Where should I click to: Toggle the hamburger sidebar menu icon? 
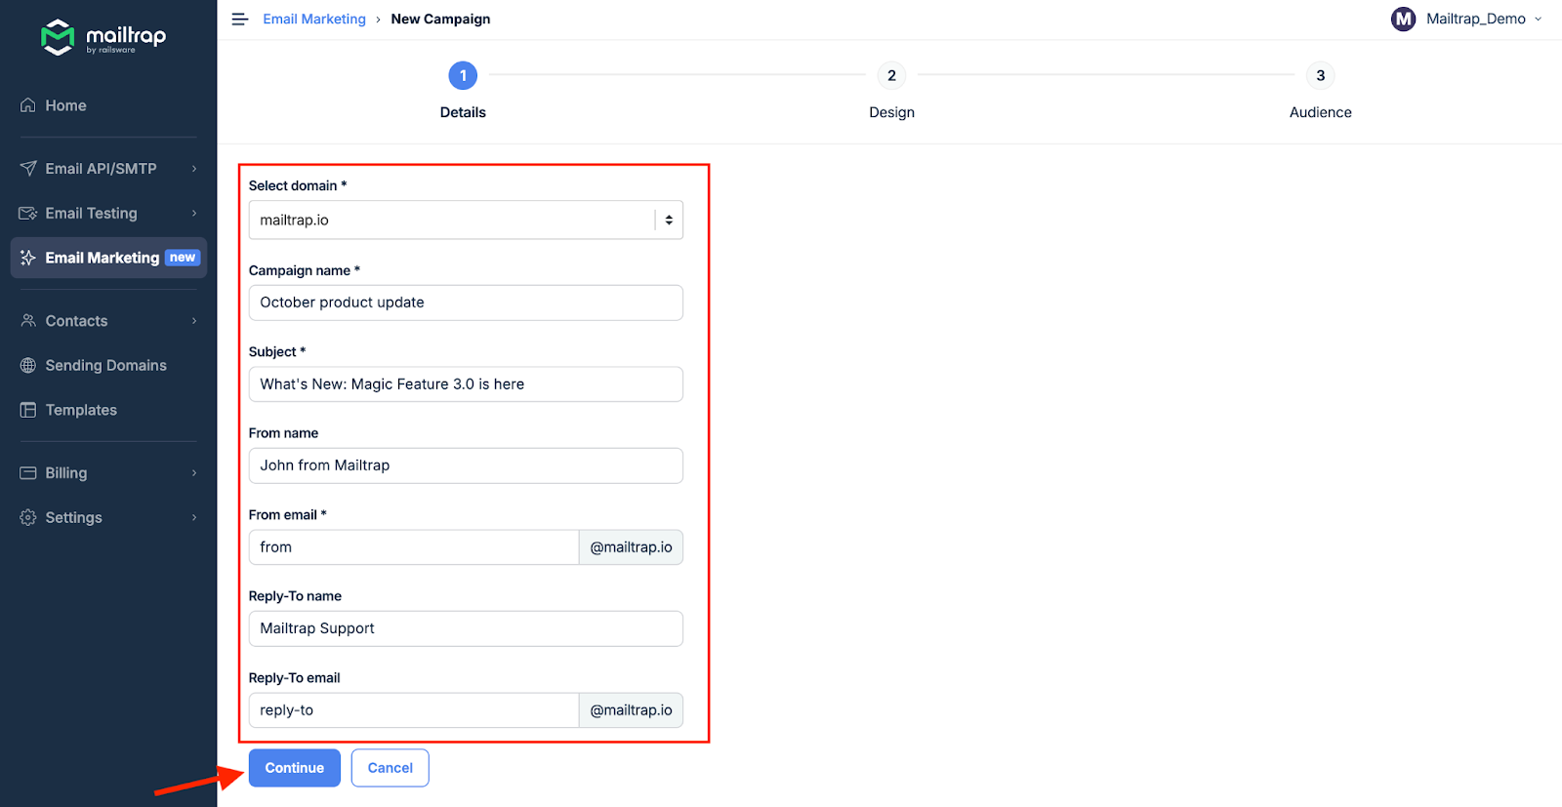click(239, 20)
